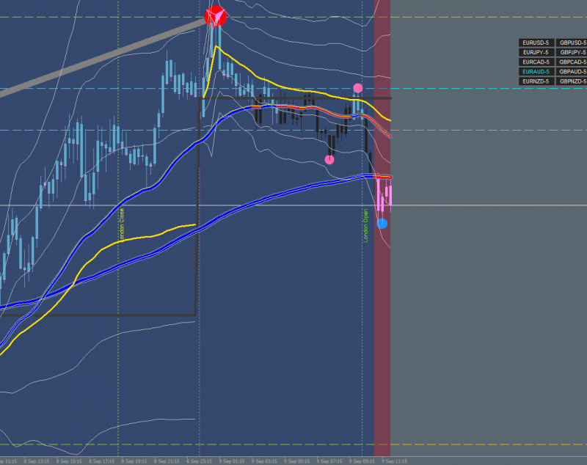Click the blue dot signal marker
Image resolution: width=587 pixels, height=465 pixels.
point(382,224)
